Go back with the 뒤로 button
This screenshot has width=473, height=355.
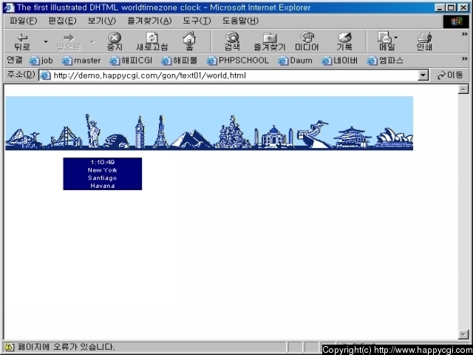pyautogui.click(x=22, y=41)
